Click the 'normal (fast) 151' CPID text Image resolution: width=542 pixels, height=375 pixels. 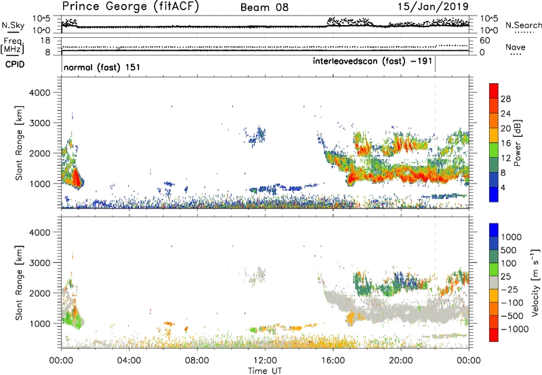click(102, 67)
